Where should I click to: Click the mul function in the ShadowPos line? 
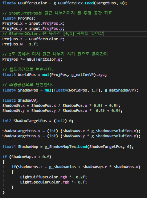click(x=48, y=90)
